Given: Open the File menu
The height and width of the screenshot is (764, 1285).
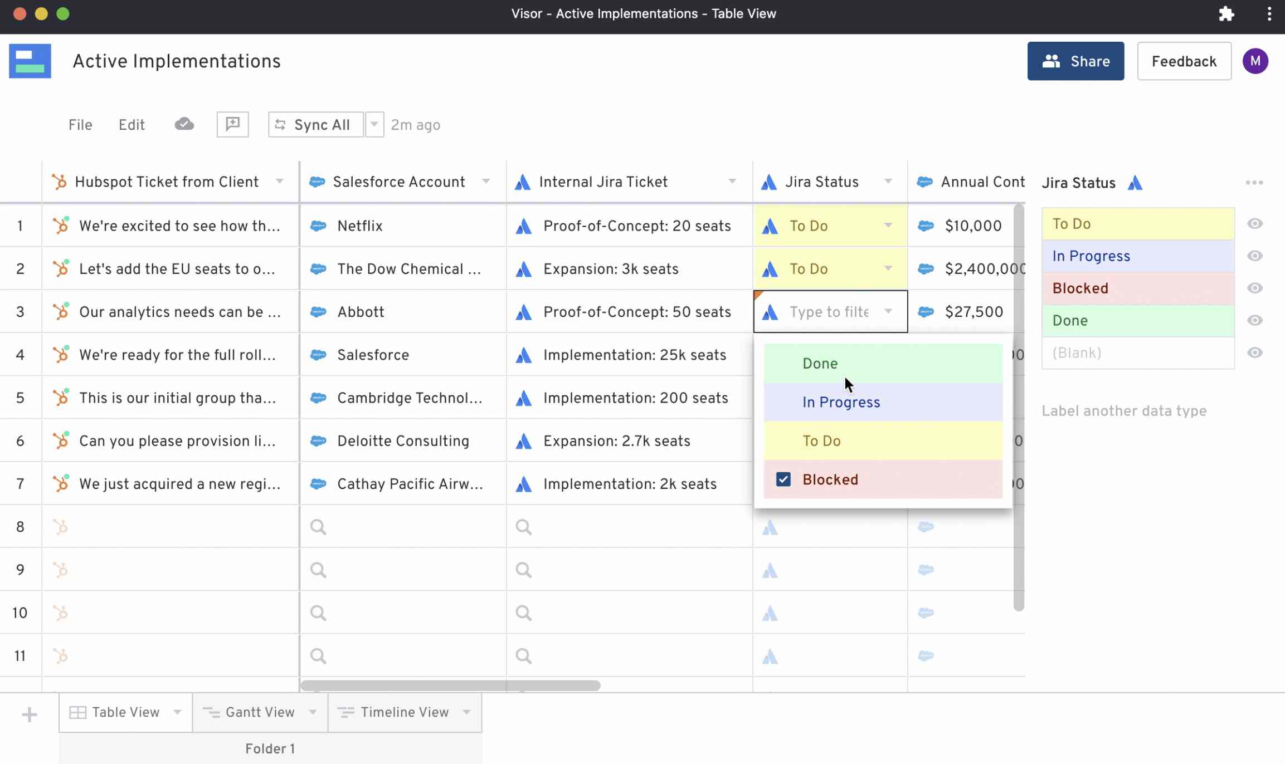Looking at the screenshot, I should coord(80,125).
